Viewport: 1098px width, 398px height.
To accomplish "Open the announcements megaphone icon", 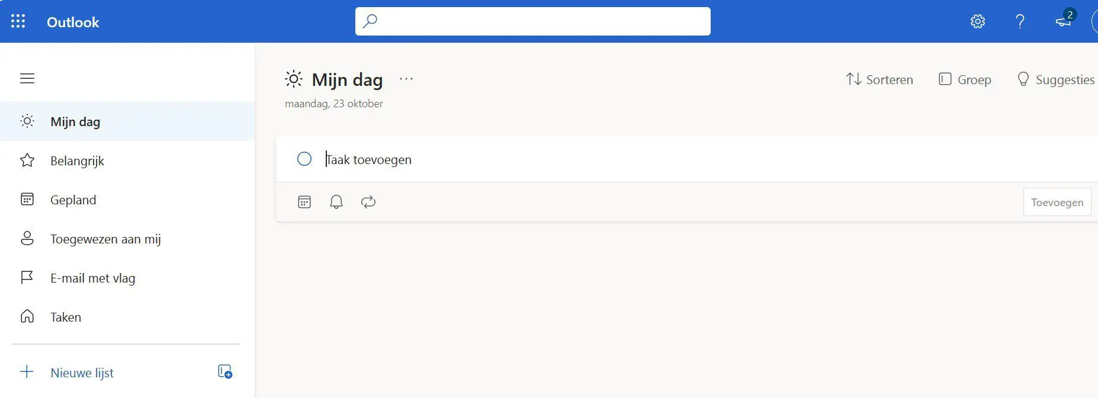I will click(x=1064, y=22).
